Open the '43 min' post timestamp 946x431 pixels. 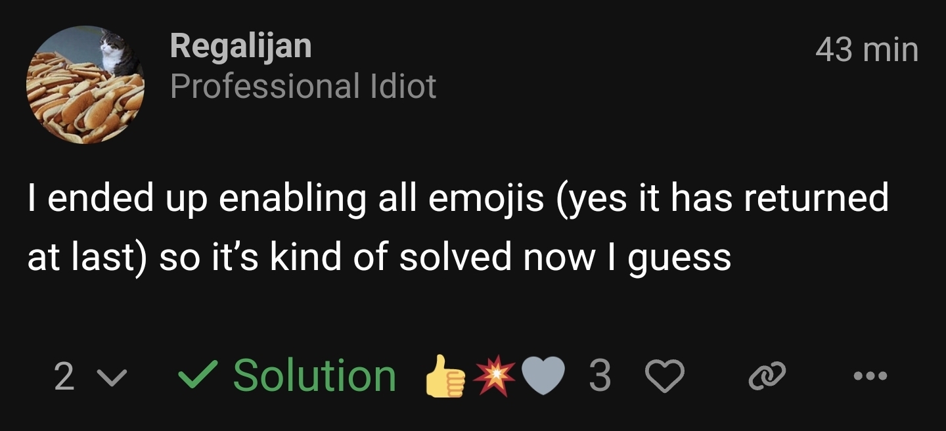pos(867,50)
